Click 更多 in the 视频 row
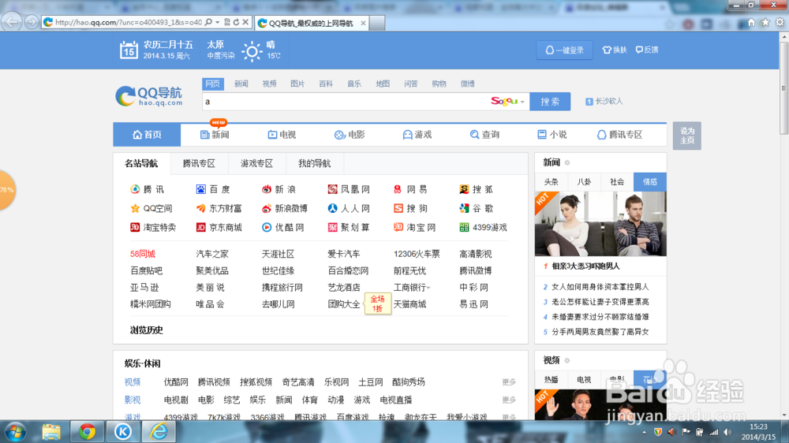The width and height of the screenshot is (789, 443). tap(509, 382)
